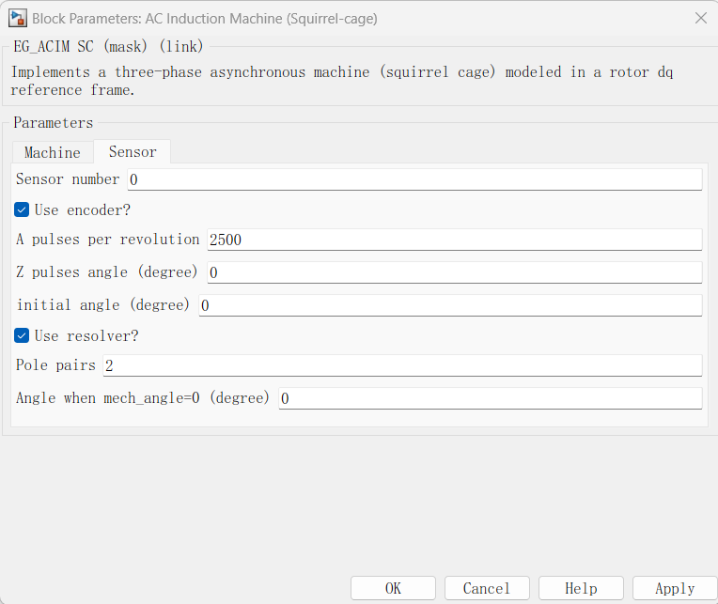
Task: Close the Block Parameters dialog
Action: 700,18
